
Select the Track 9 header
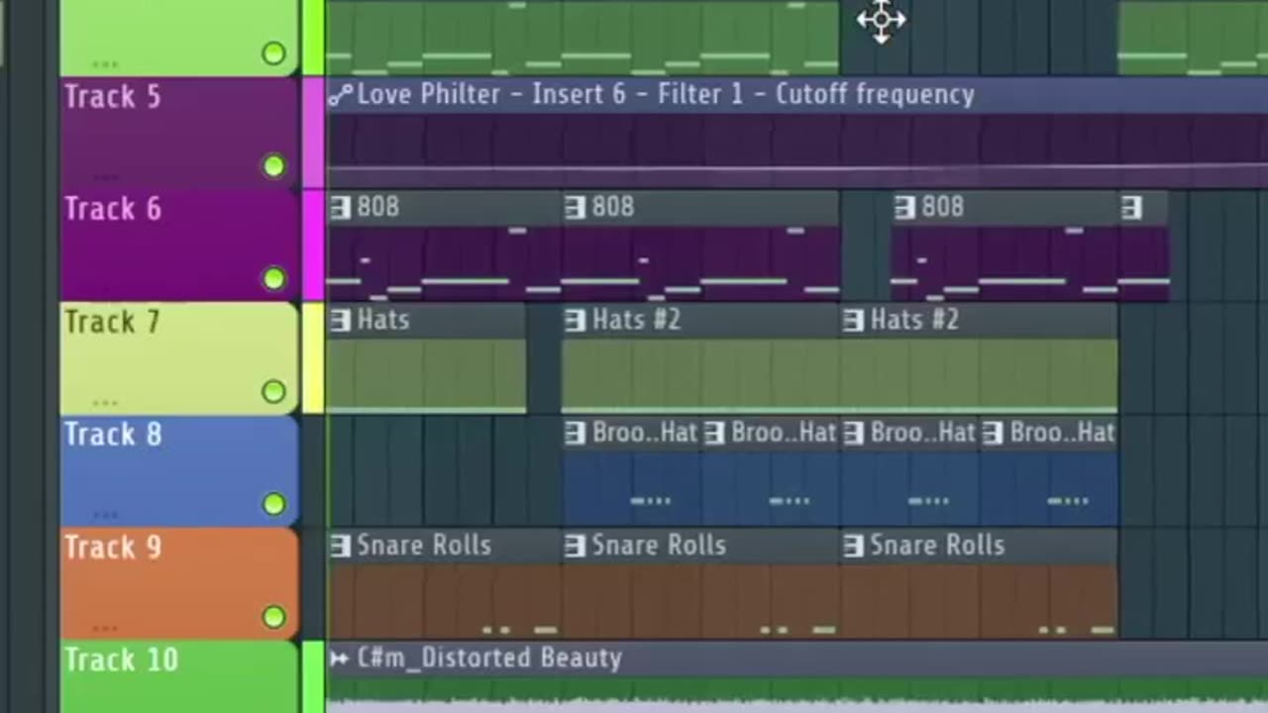click(179, 584)
